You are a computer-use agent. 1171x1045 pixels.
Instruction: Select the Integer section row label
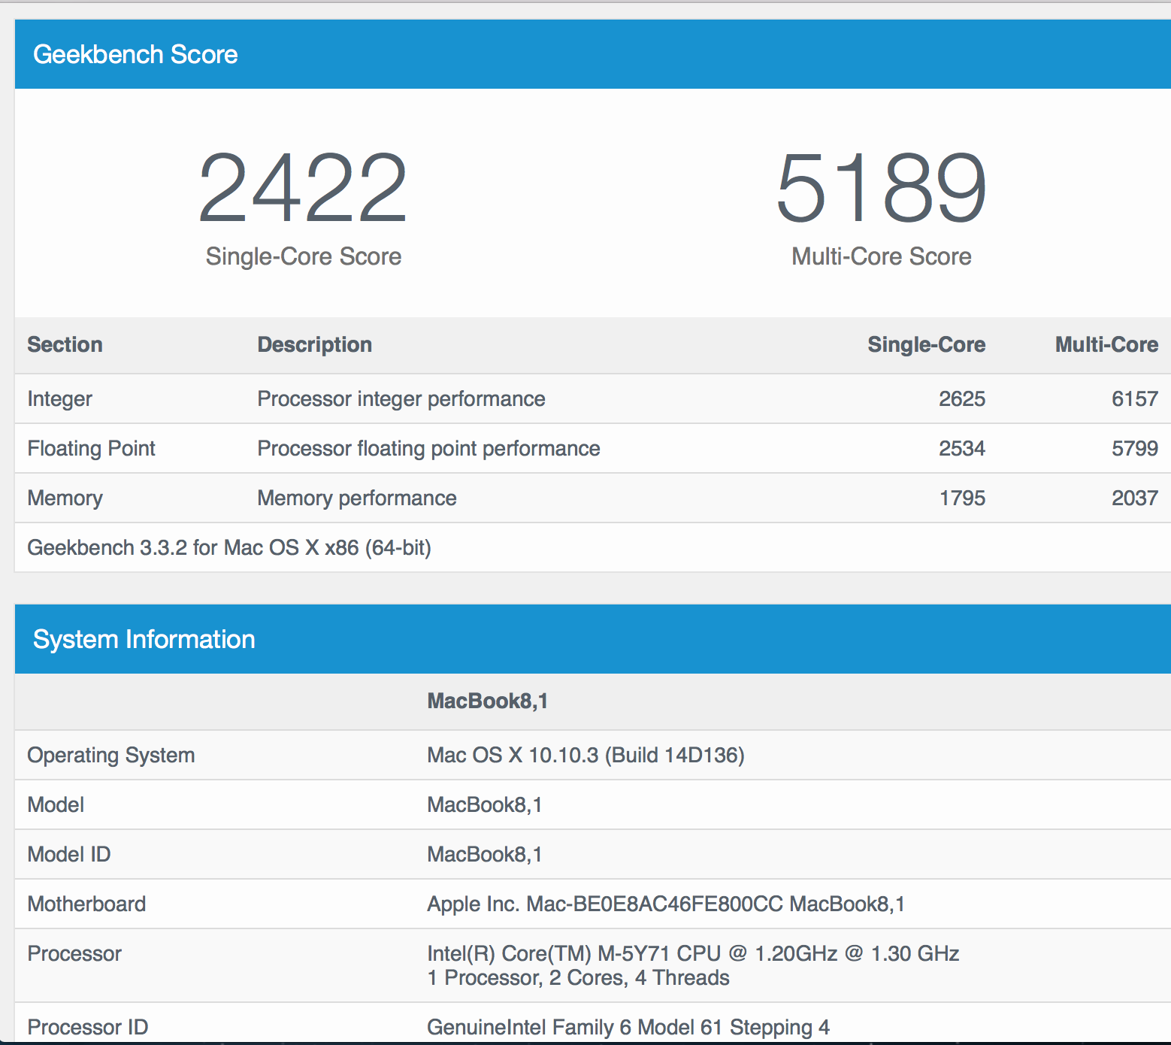pyautogui.click(x=60, y=399)
